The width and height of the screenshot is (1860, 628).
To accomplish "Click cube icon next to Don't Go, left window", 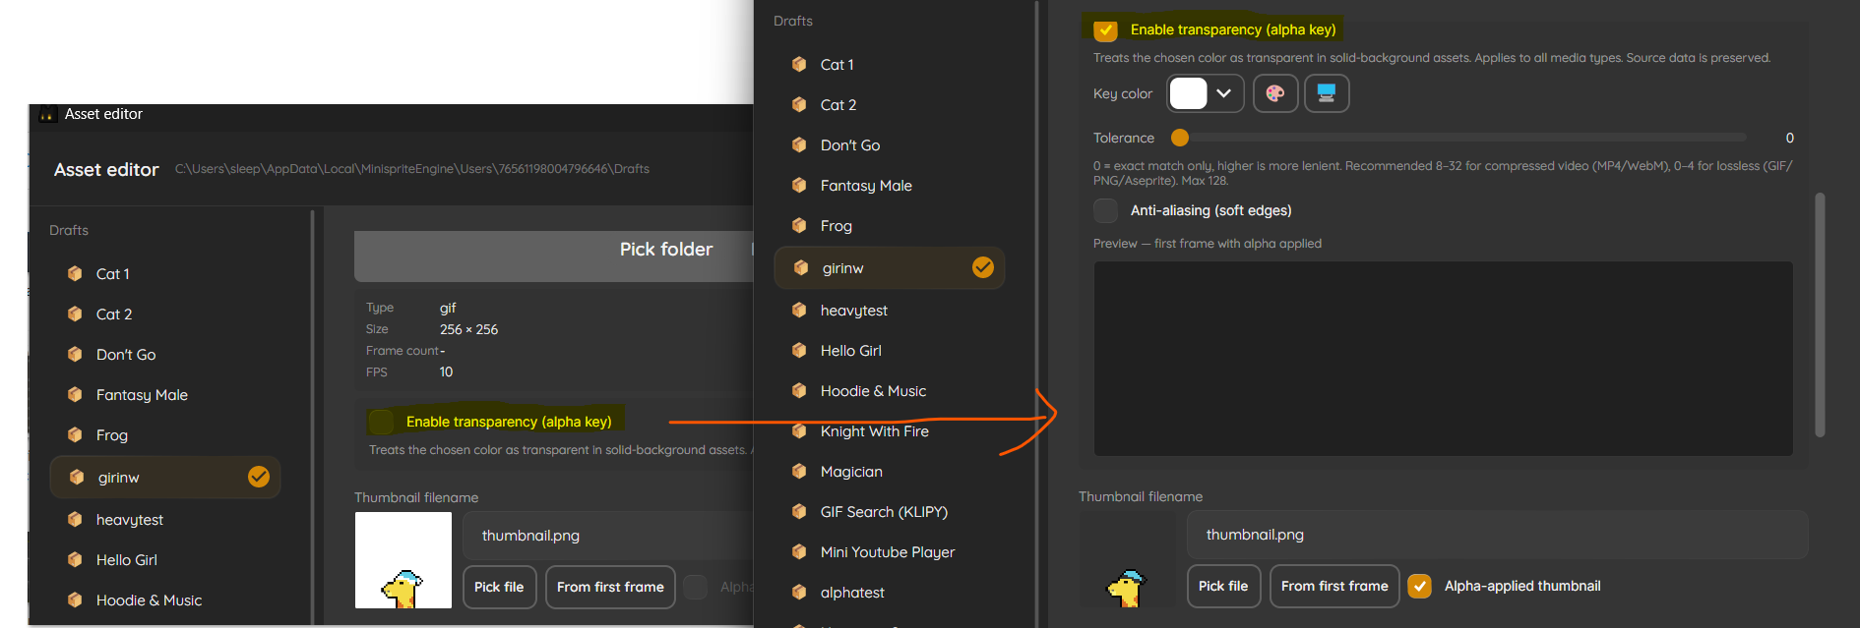I will [x=75, y=354].
